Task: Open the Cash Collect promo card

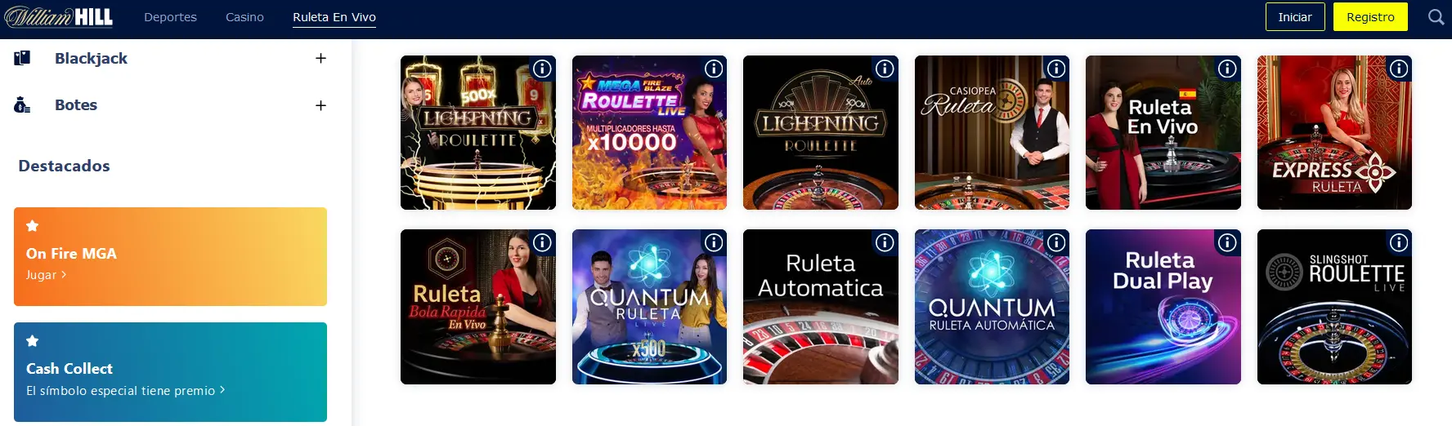Action: point(170,372)
